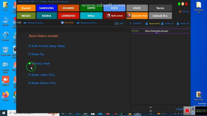Viewport: 207px width, 116px height.
Task: Open This PC desktop icon
Action: point(5,21)
